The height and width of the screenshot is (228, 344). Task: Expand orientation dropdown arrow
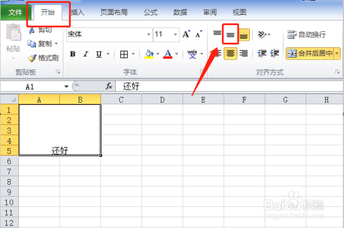click(269, 34)
